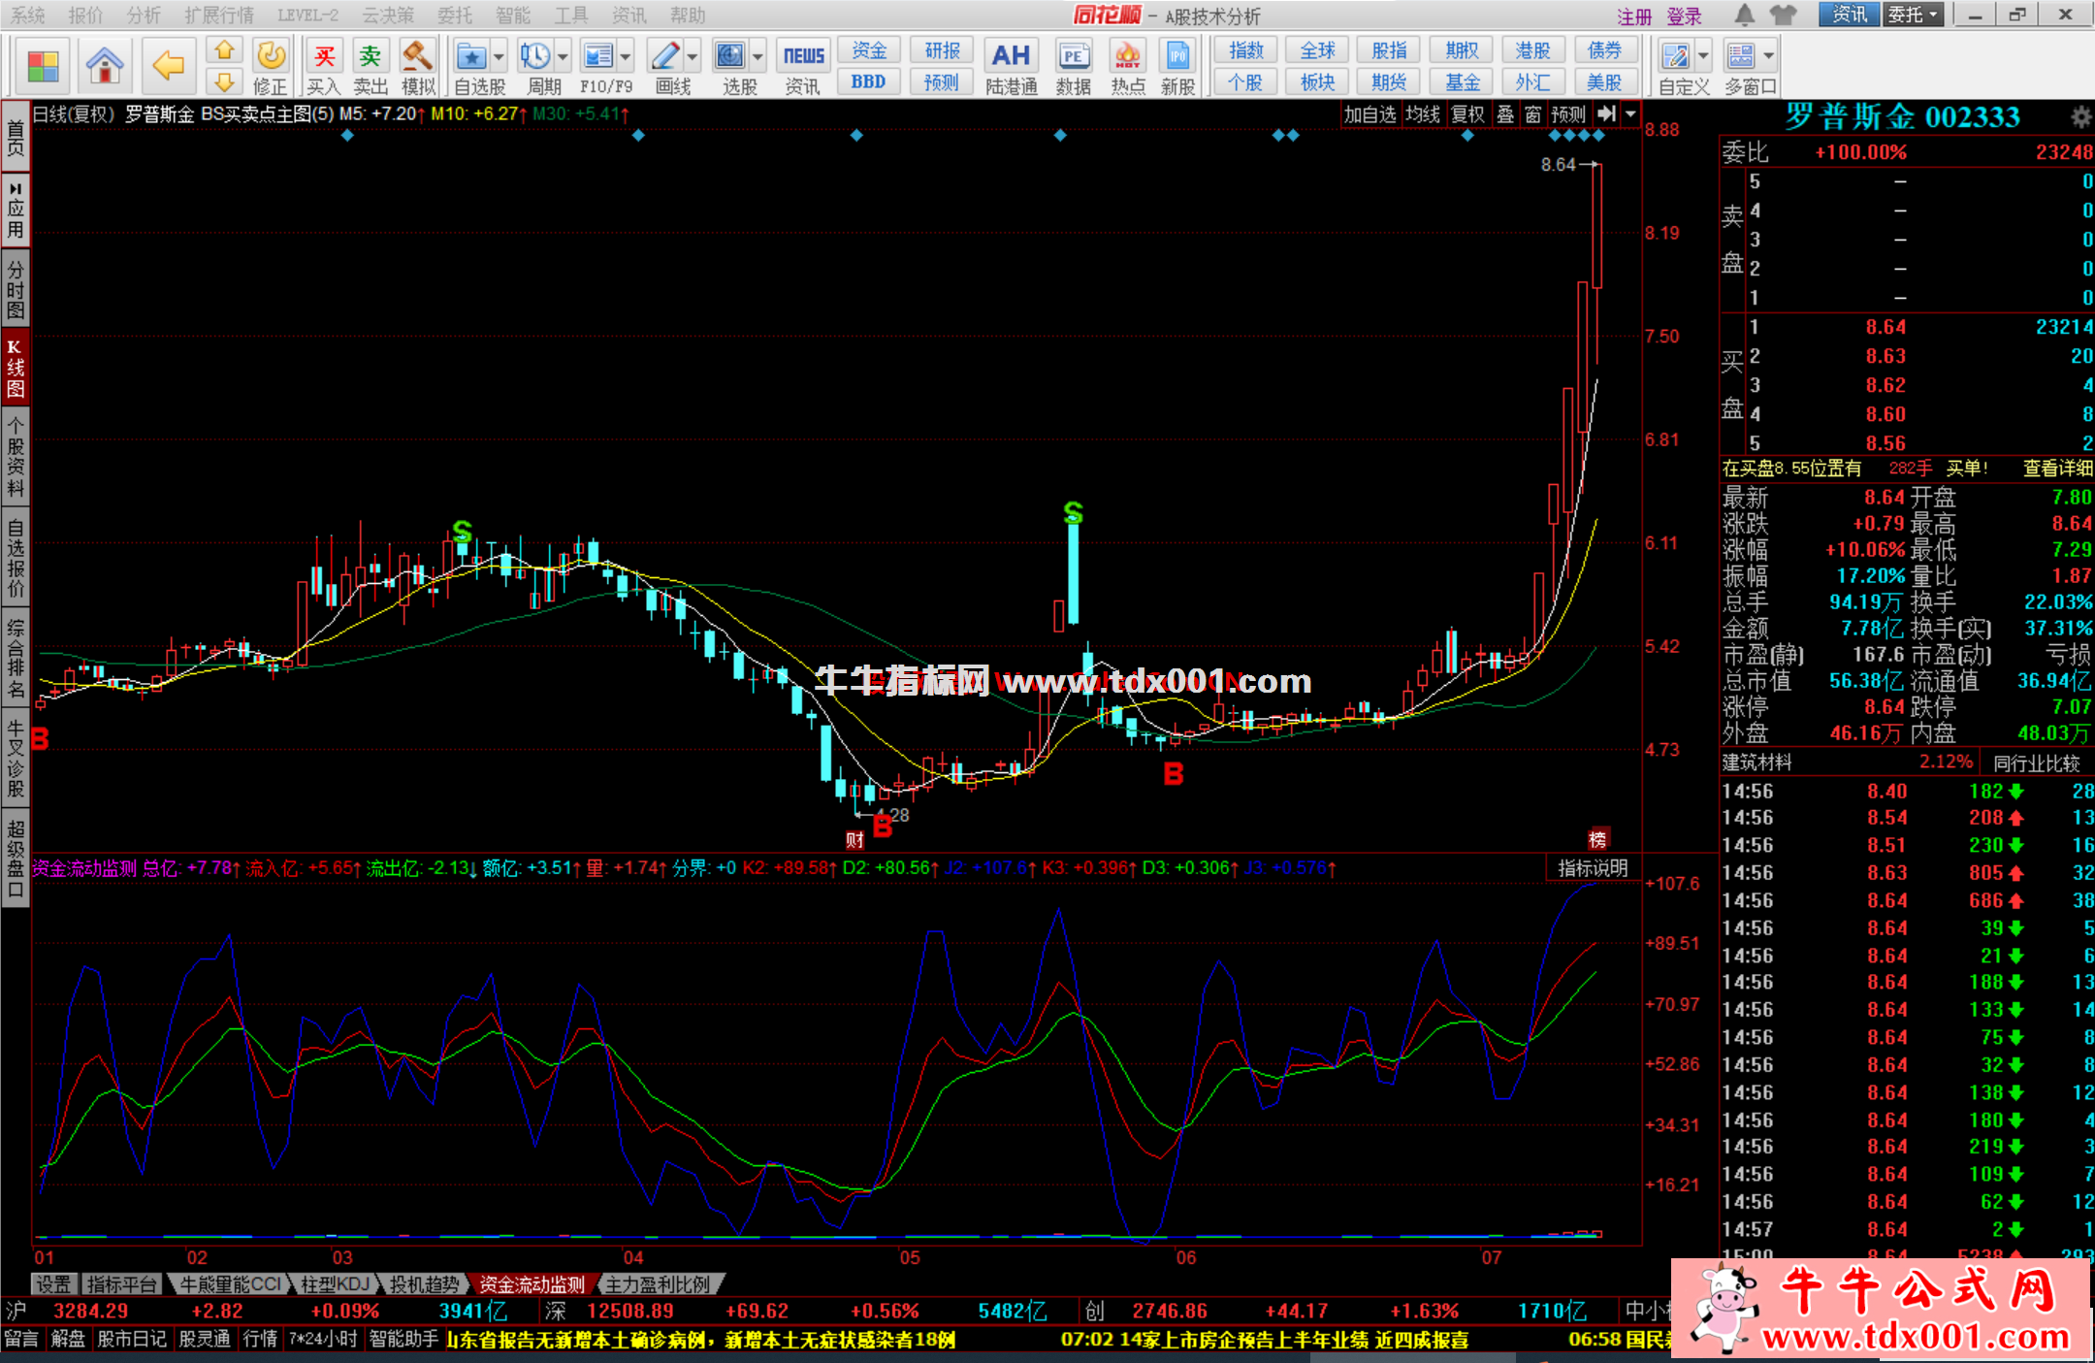The image size is (2095, 1363).
Task: Expand the 多窗口 dropdown arrow
Action: click(x=1768, y=56)
